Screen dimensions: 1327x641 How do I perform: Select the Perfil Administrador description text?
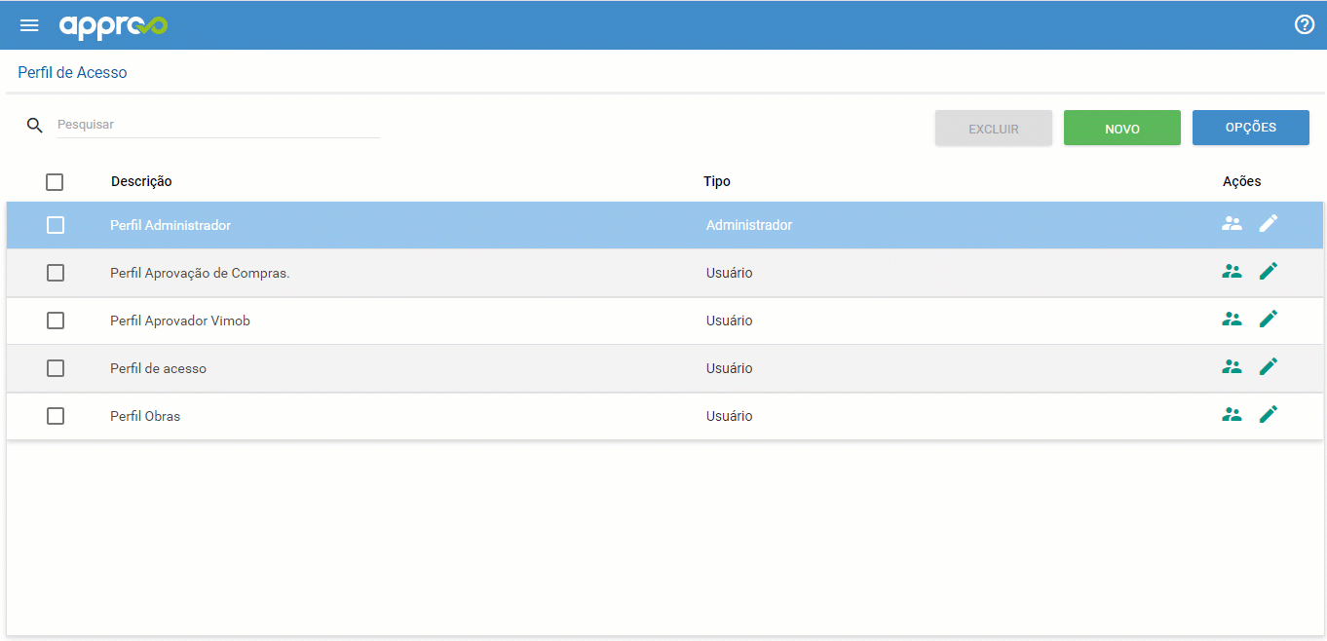click(x=171, y=225)
